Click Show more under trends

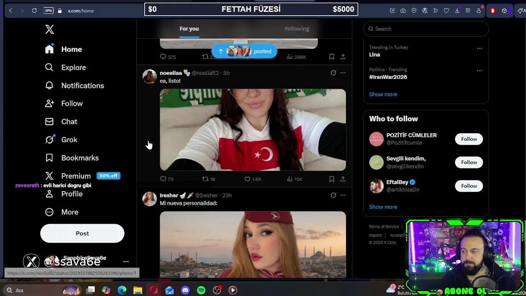tap(383, 94)
